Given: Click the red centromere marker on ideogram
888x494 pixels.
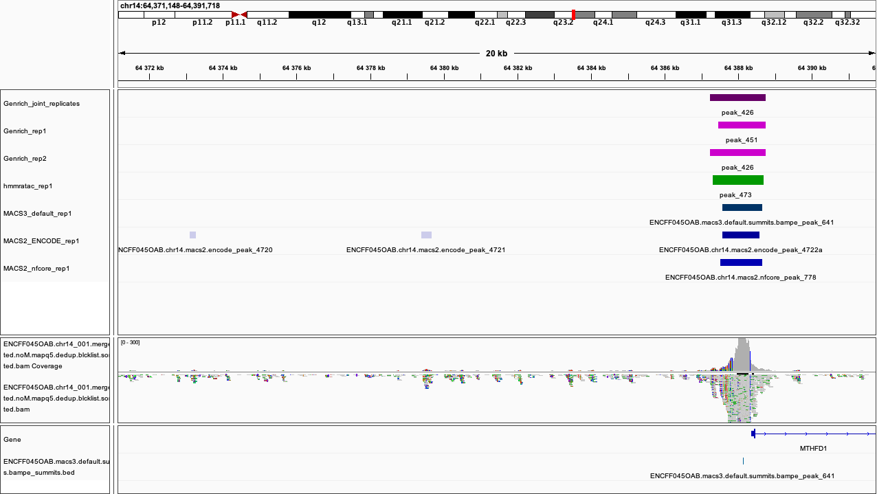Looking at the screenshot, I should coord(239,14).
